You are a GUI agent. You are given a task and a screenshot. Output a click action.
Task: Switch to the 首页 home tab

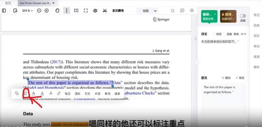click(x=8, y=3)
